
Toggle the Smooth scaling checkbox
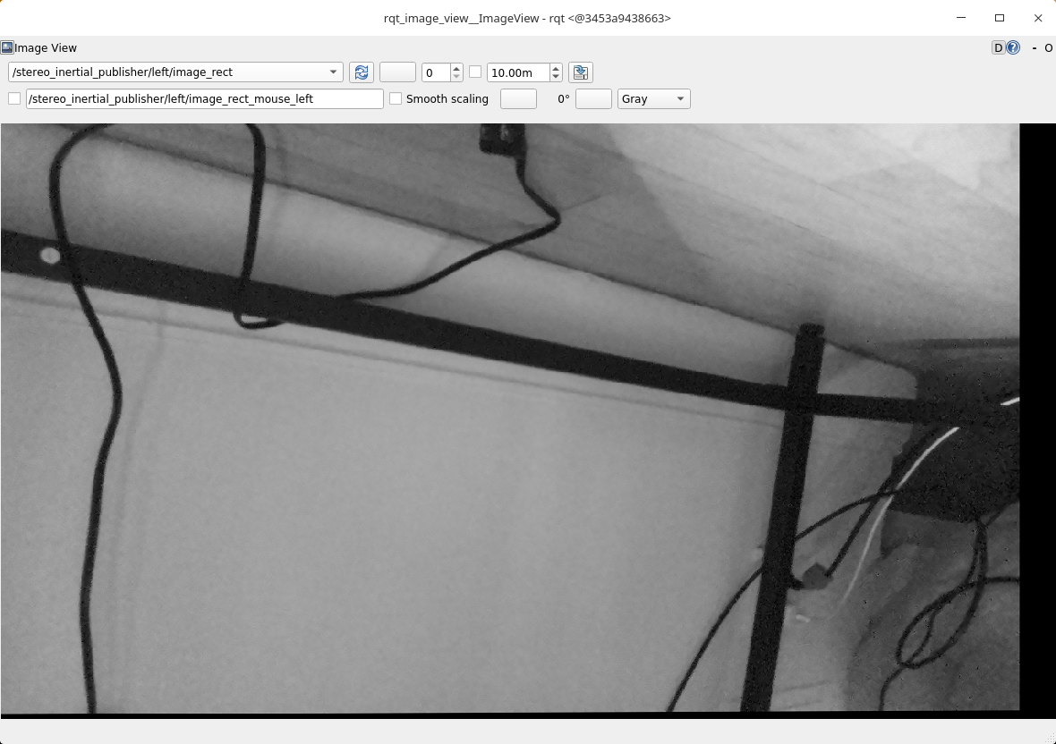pos(396,98)
